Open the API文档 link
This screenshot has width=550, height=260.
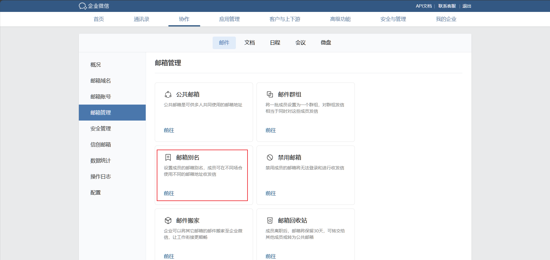(424, 6)
